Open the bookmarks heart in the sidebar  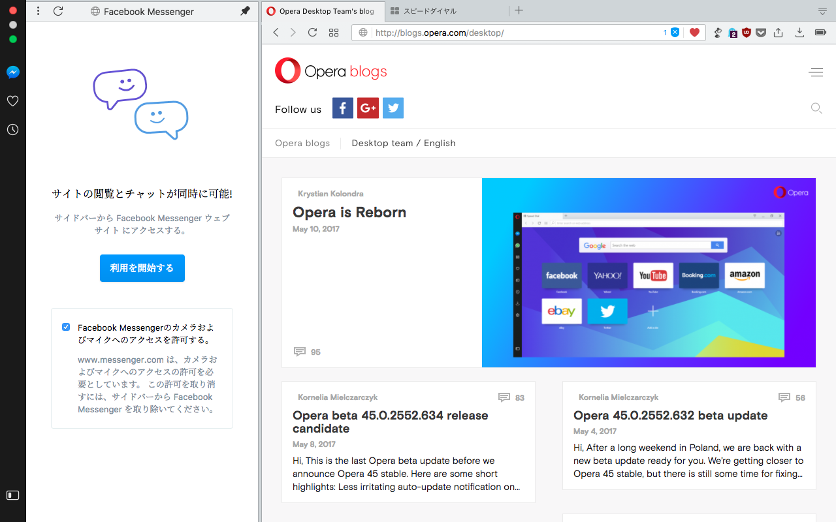pyautogui.click(x=12, y=101)
